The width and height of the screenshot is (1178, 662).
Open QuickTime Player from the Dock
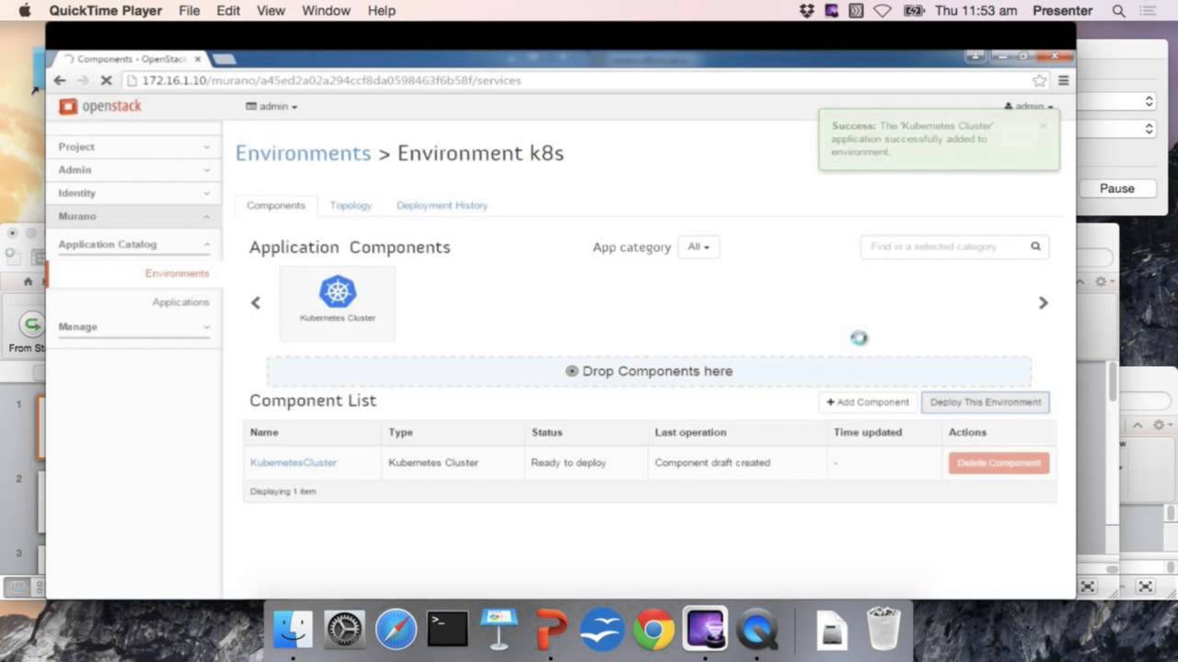coord(756,630)
